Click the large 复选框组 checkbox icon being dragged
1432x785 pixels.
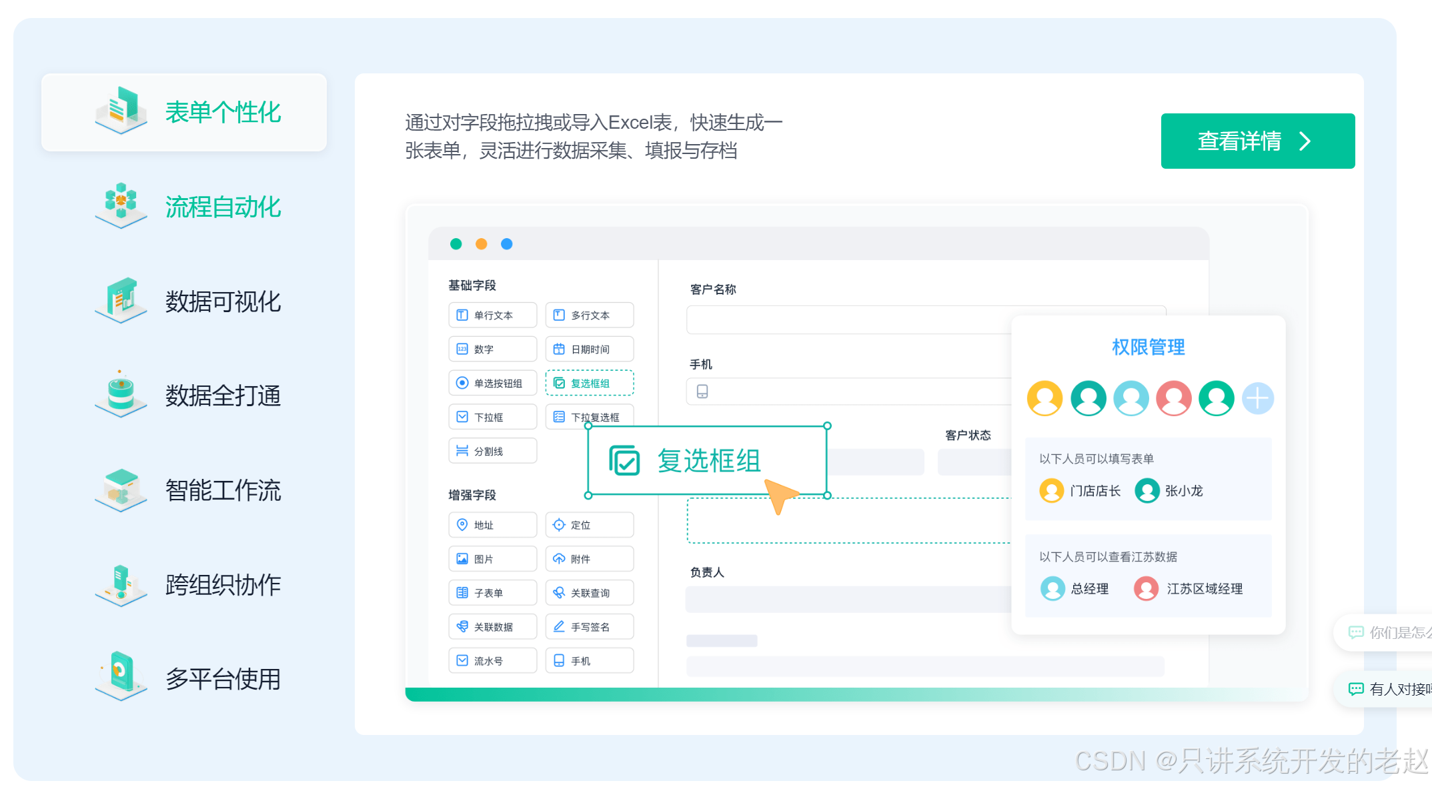pyautogui.click(x=624, y=461)
